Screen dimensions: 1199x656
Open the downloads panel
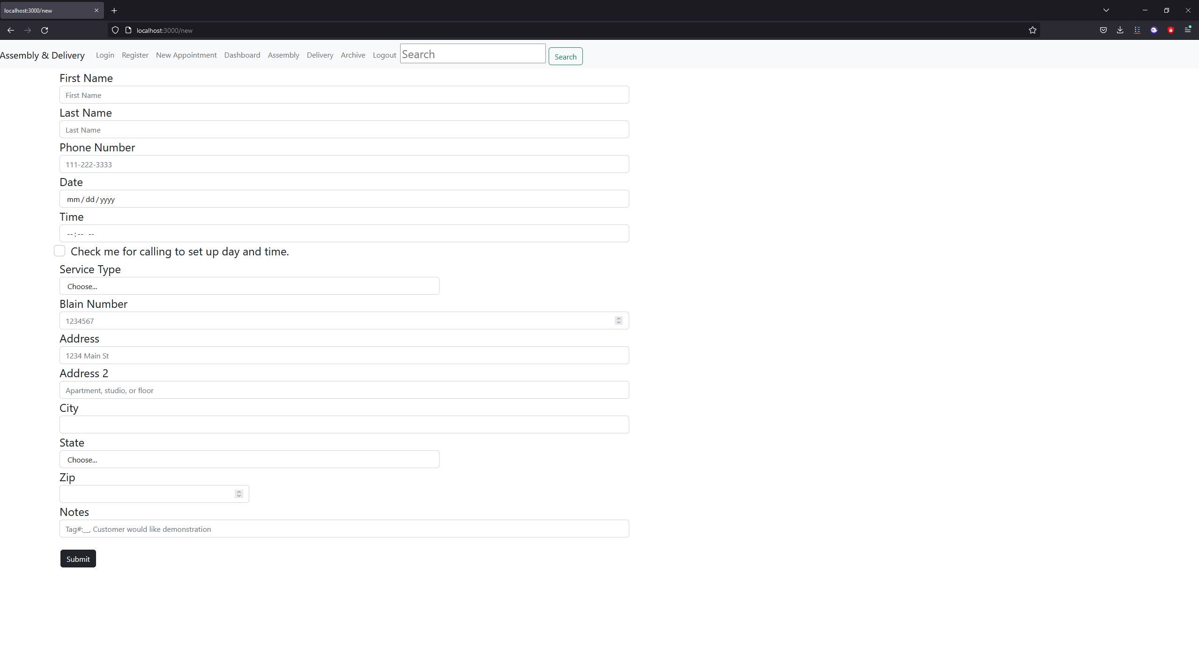(1120, 30)
